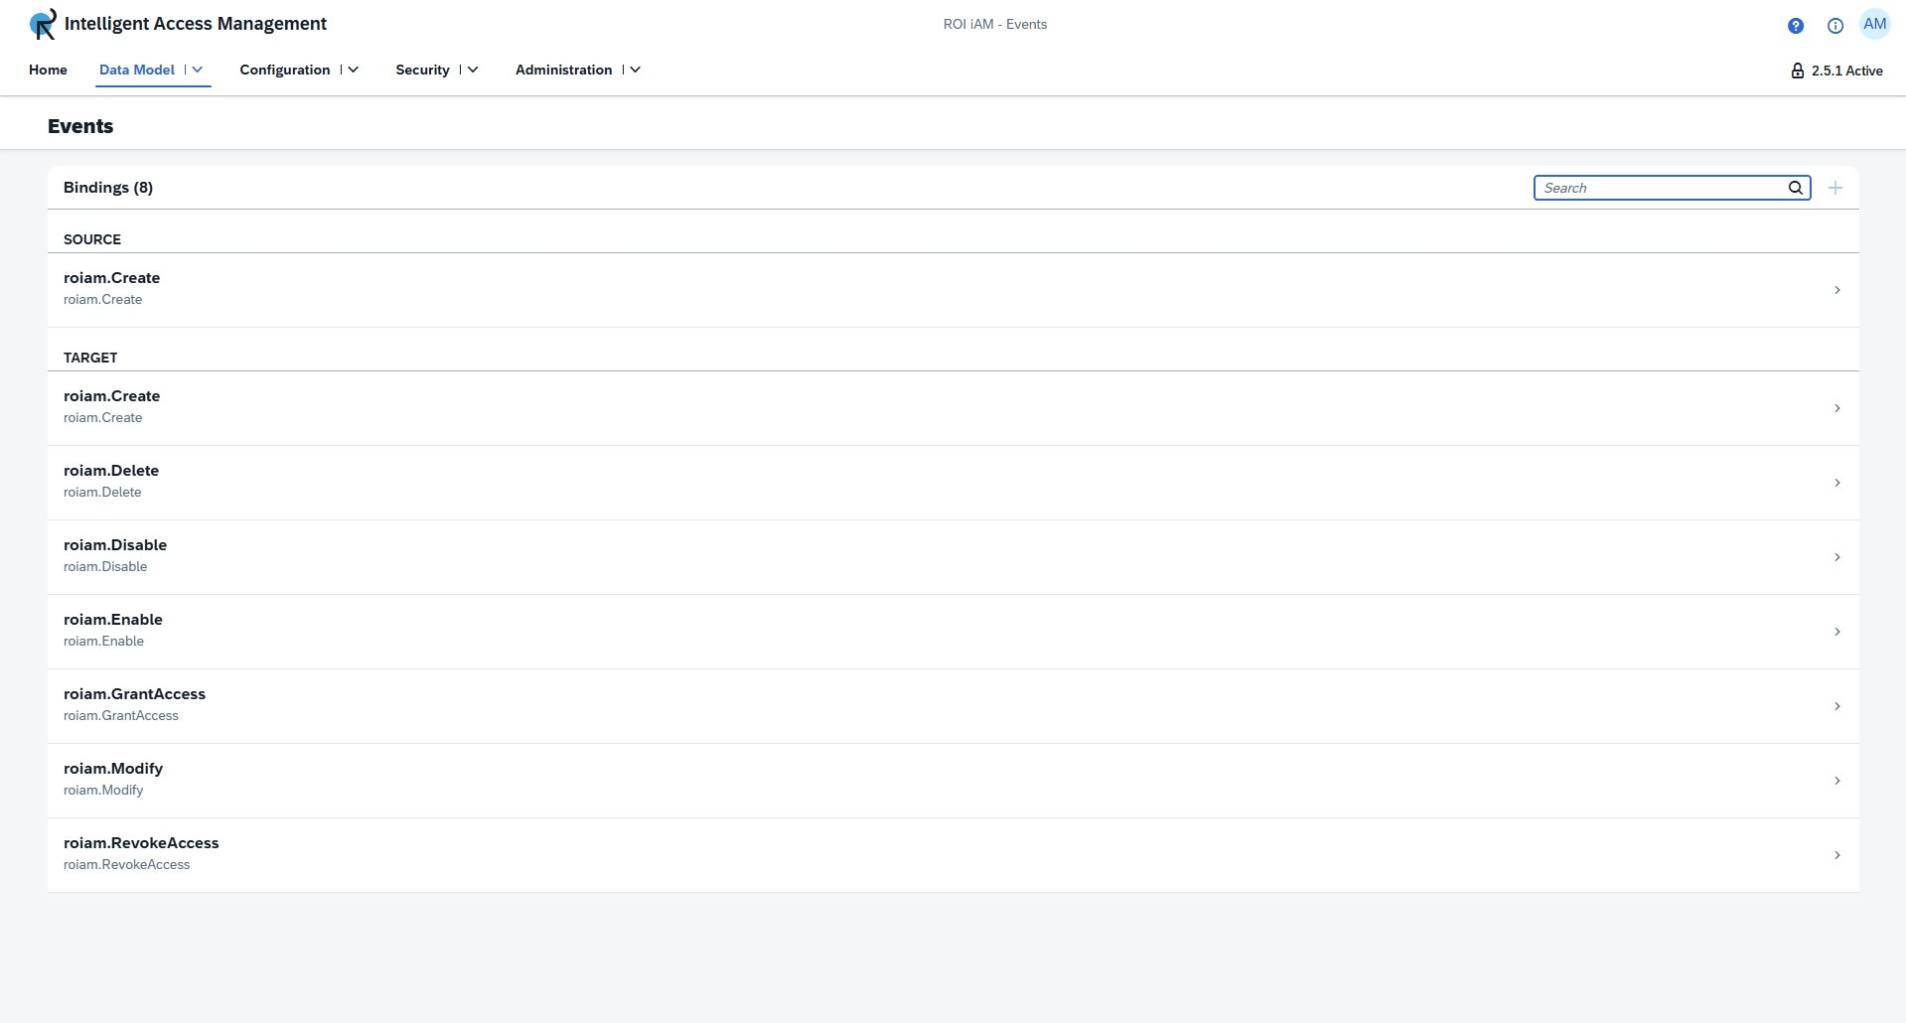Viewport: 1906px width, 1023px height.
Task: Click the ROI iAM logo icon
Action: pyautogui.click(x=43, y=24)
